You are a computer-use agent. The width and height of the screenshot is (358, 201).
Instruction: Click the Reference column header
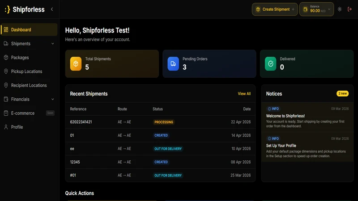pos(78,109)
